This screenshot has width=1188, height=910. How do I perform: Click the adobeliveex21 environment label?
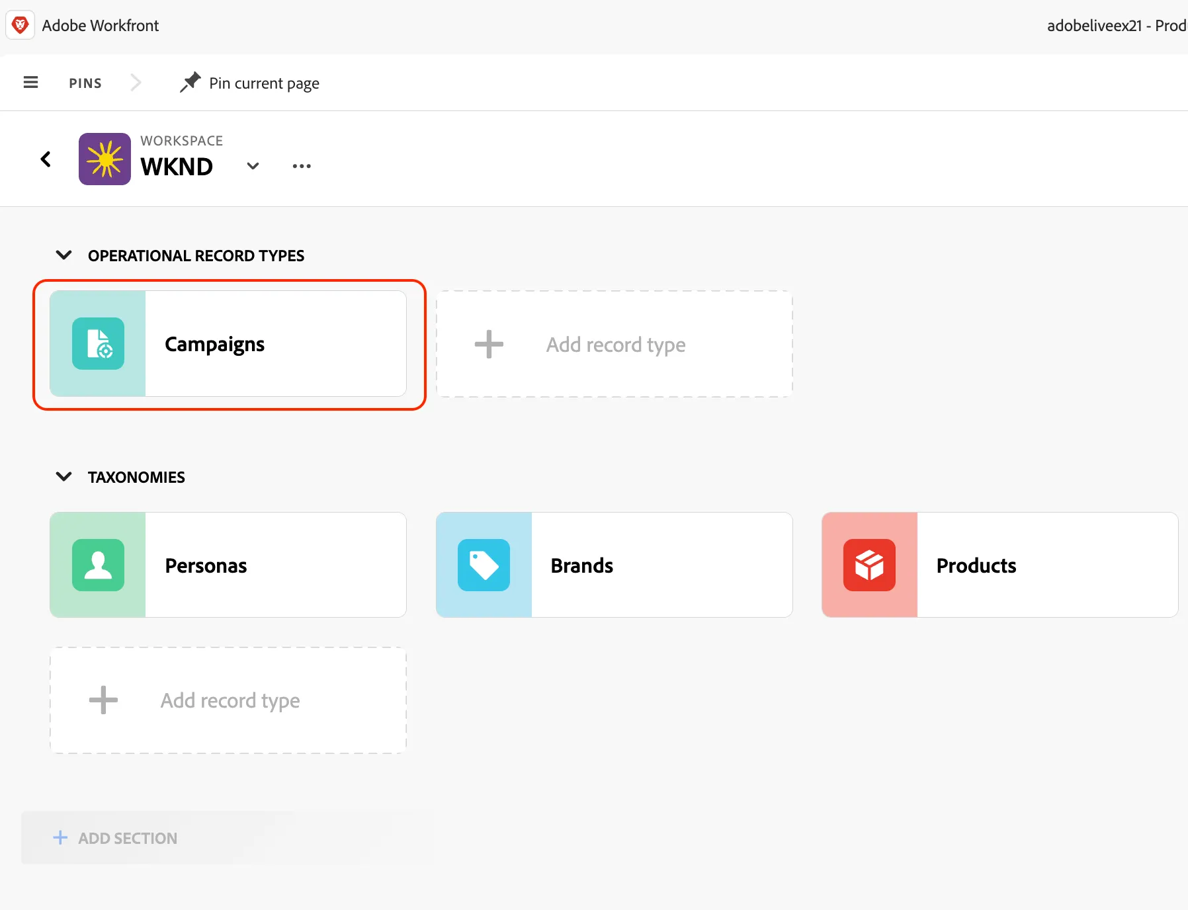[x=1117, y=26]
